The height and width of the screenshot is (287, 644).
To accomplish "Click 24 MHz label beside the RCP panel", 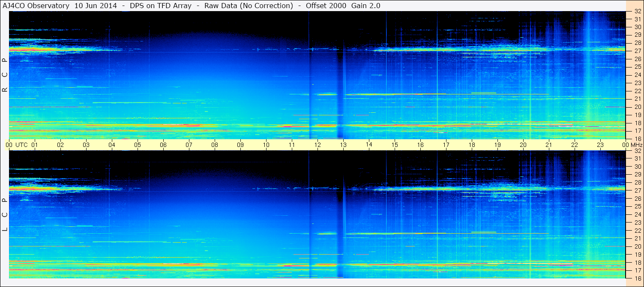I will point(638,75).
